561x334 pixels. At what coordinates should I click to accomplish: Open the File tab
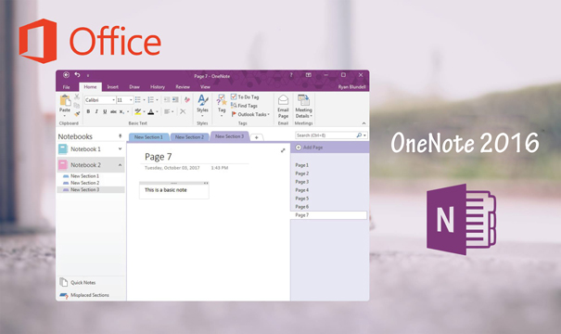(x=67, y=87)
